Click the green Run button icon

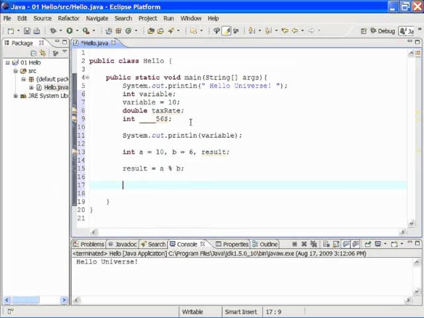point(70,31)
